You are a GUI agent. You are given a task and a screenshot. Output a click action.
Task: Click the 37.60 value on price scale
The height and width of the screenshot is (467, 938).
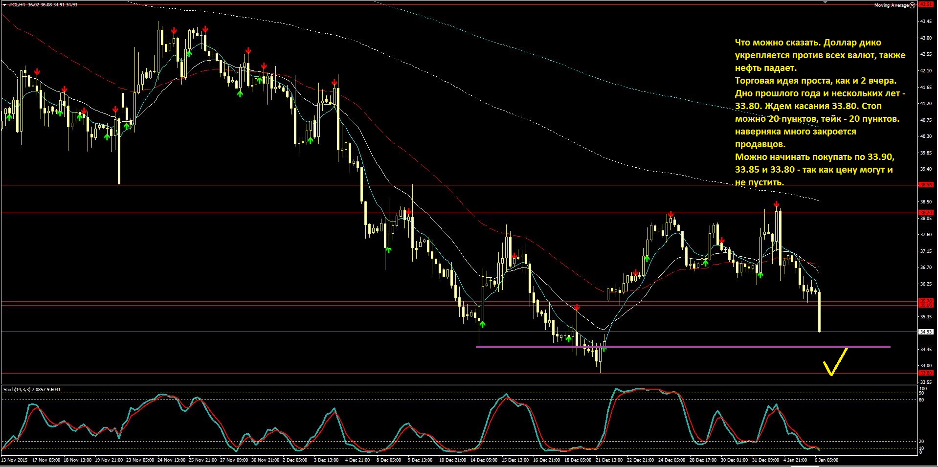point(926,235)
